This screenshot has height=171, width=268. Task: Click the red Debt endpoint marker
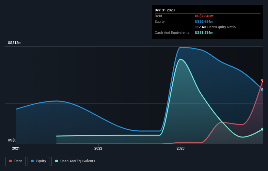click(262, 80)
